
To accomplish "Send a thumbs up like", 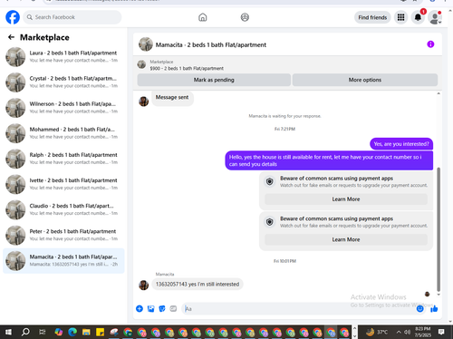I will coord(434,308).
